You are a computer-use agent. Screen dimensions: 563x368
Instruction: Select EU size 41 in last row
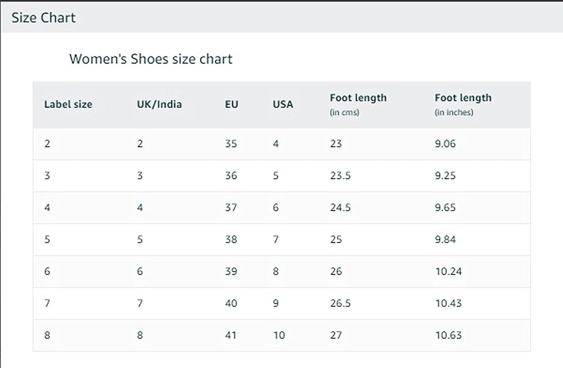point(231,335)
